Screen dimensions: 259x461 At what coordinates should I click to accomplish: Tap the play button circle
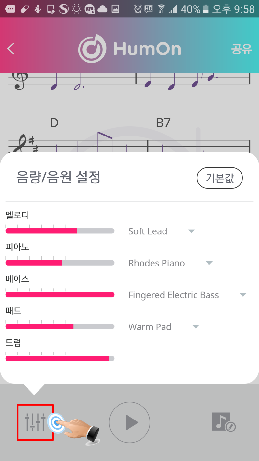tap(129, 422)
